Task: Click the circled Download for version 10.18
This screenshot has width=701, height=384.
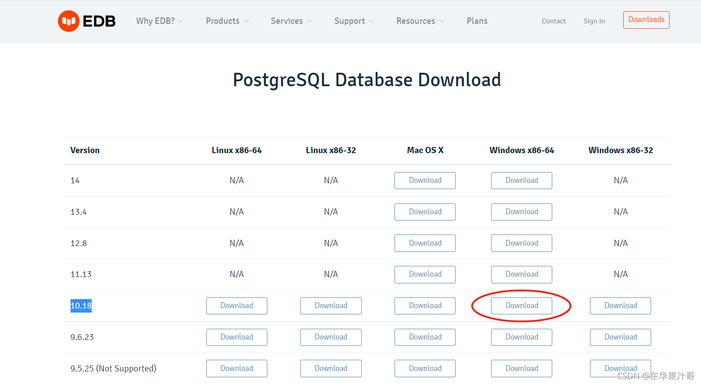Action: (521, 305)
